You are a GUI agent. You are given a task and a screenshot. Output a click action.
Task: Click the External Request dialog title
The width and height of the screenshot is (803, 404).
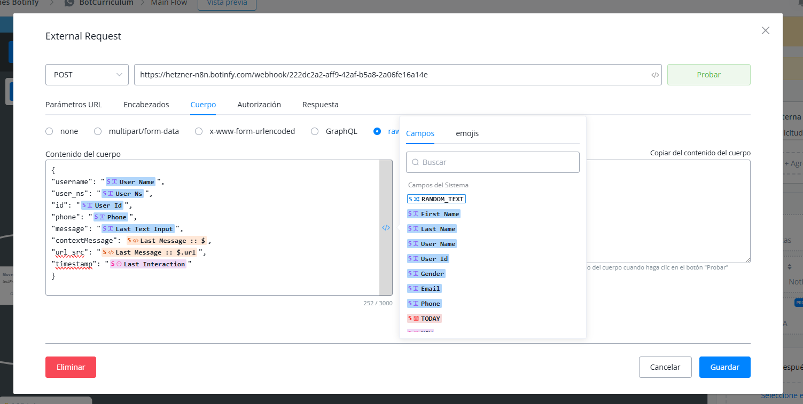coord(83,36)
